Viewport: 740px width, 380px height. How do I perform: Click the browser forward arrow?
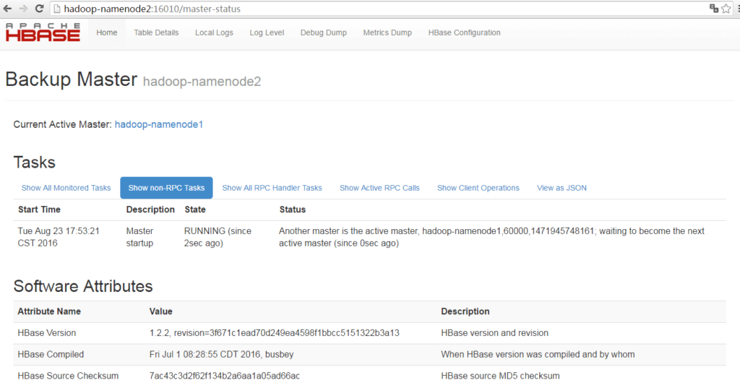pyautogui.click(x=22, y=9)
